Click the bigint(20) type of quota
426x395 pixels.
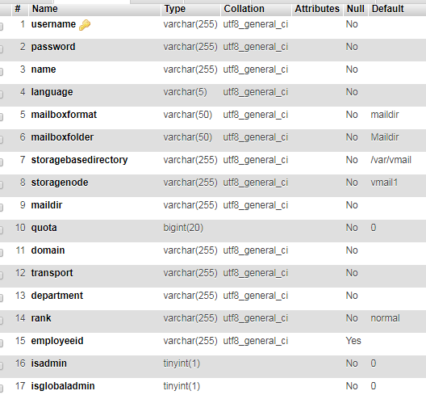(x=183, y=228)
